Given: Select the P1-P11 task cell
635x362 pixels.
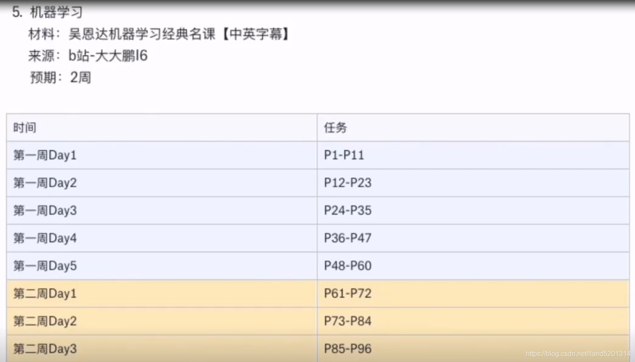Looking at the screenshot, I should point(473,155).
